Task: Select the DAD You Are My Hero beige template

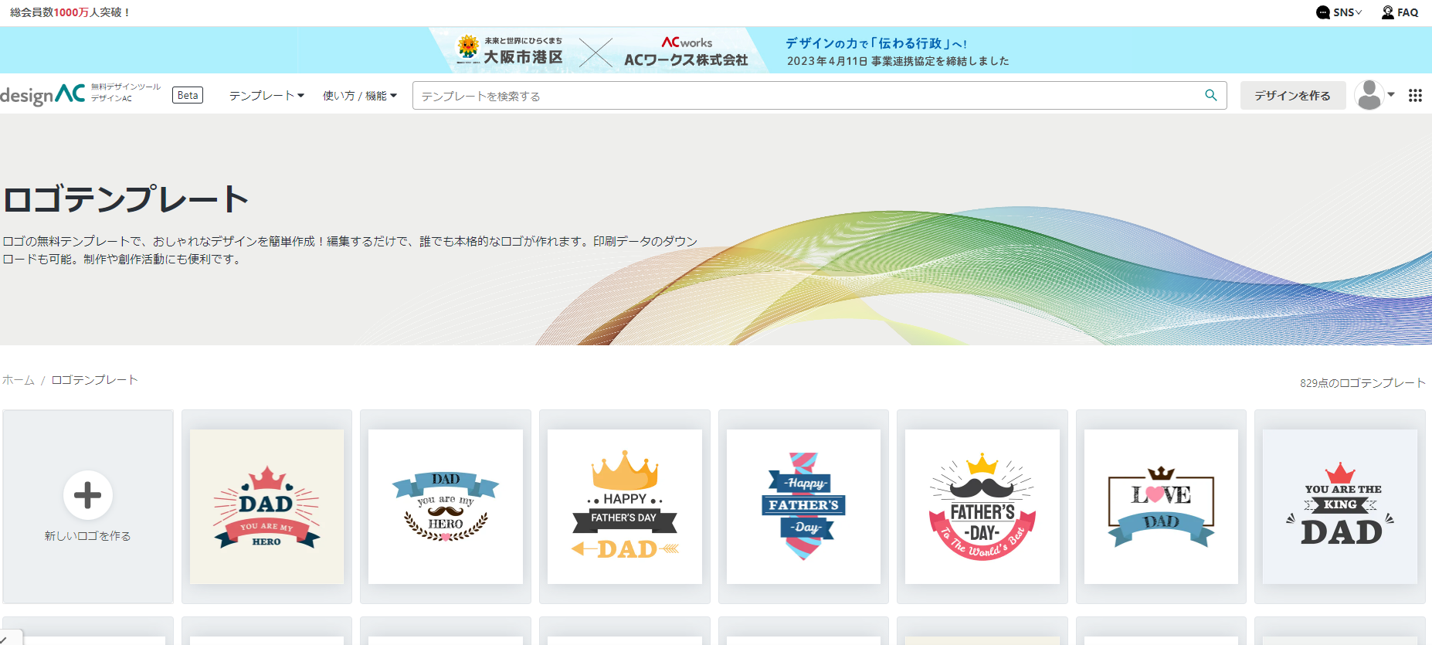Action: tap(266, 506)
